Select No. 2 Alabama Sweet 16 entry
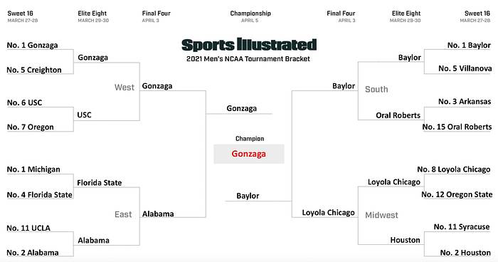 pyautogui.click(x=33, y=253)
